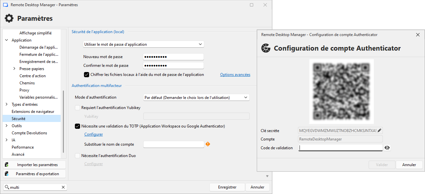This screenshot has width=425, height=194.
Task: Close the Authenticator configuration dialog
Action: coord(418,35)
